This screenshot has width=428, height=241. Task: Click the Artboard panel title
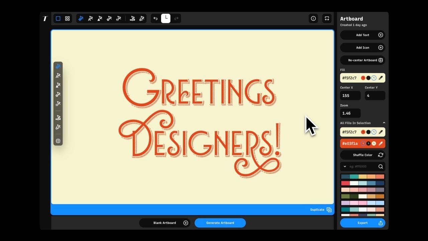click(x=351, y=19)
